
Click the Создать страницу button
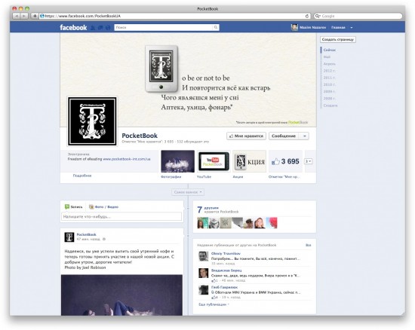click(x=338, y=39)
